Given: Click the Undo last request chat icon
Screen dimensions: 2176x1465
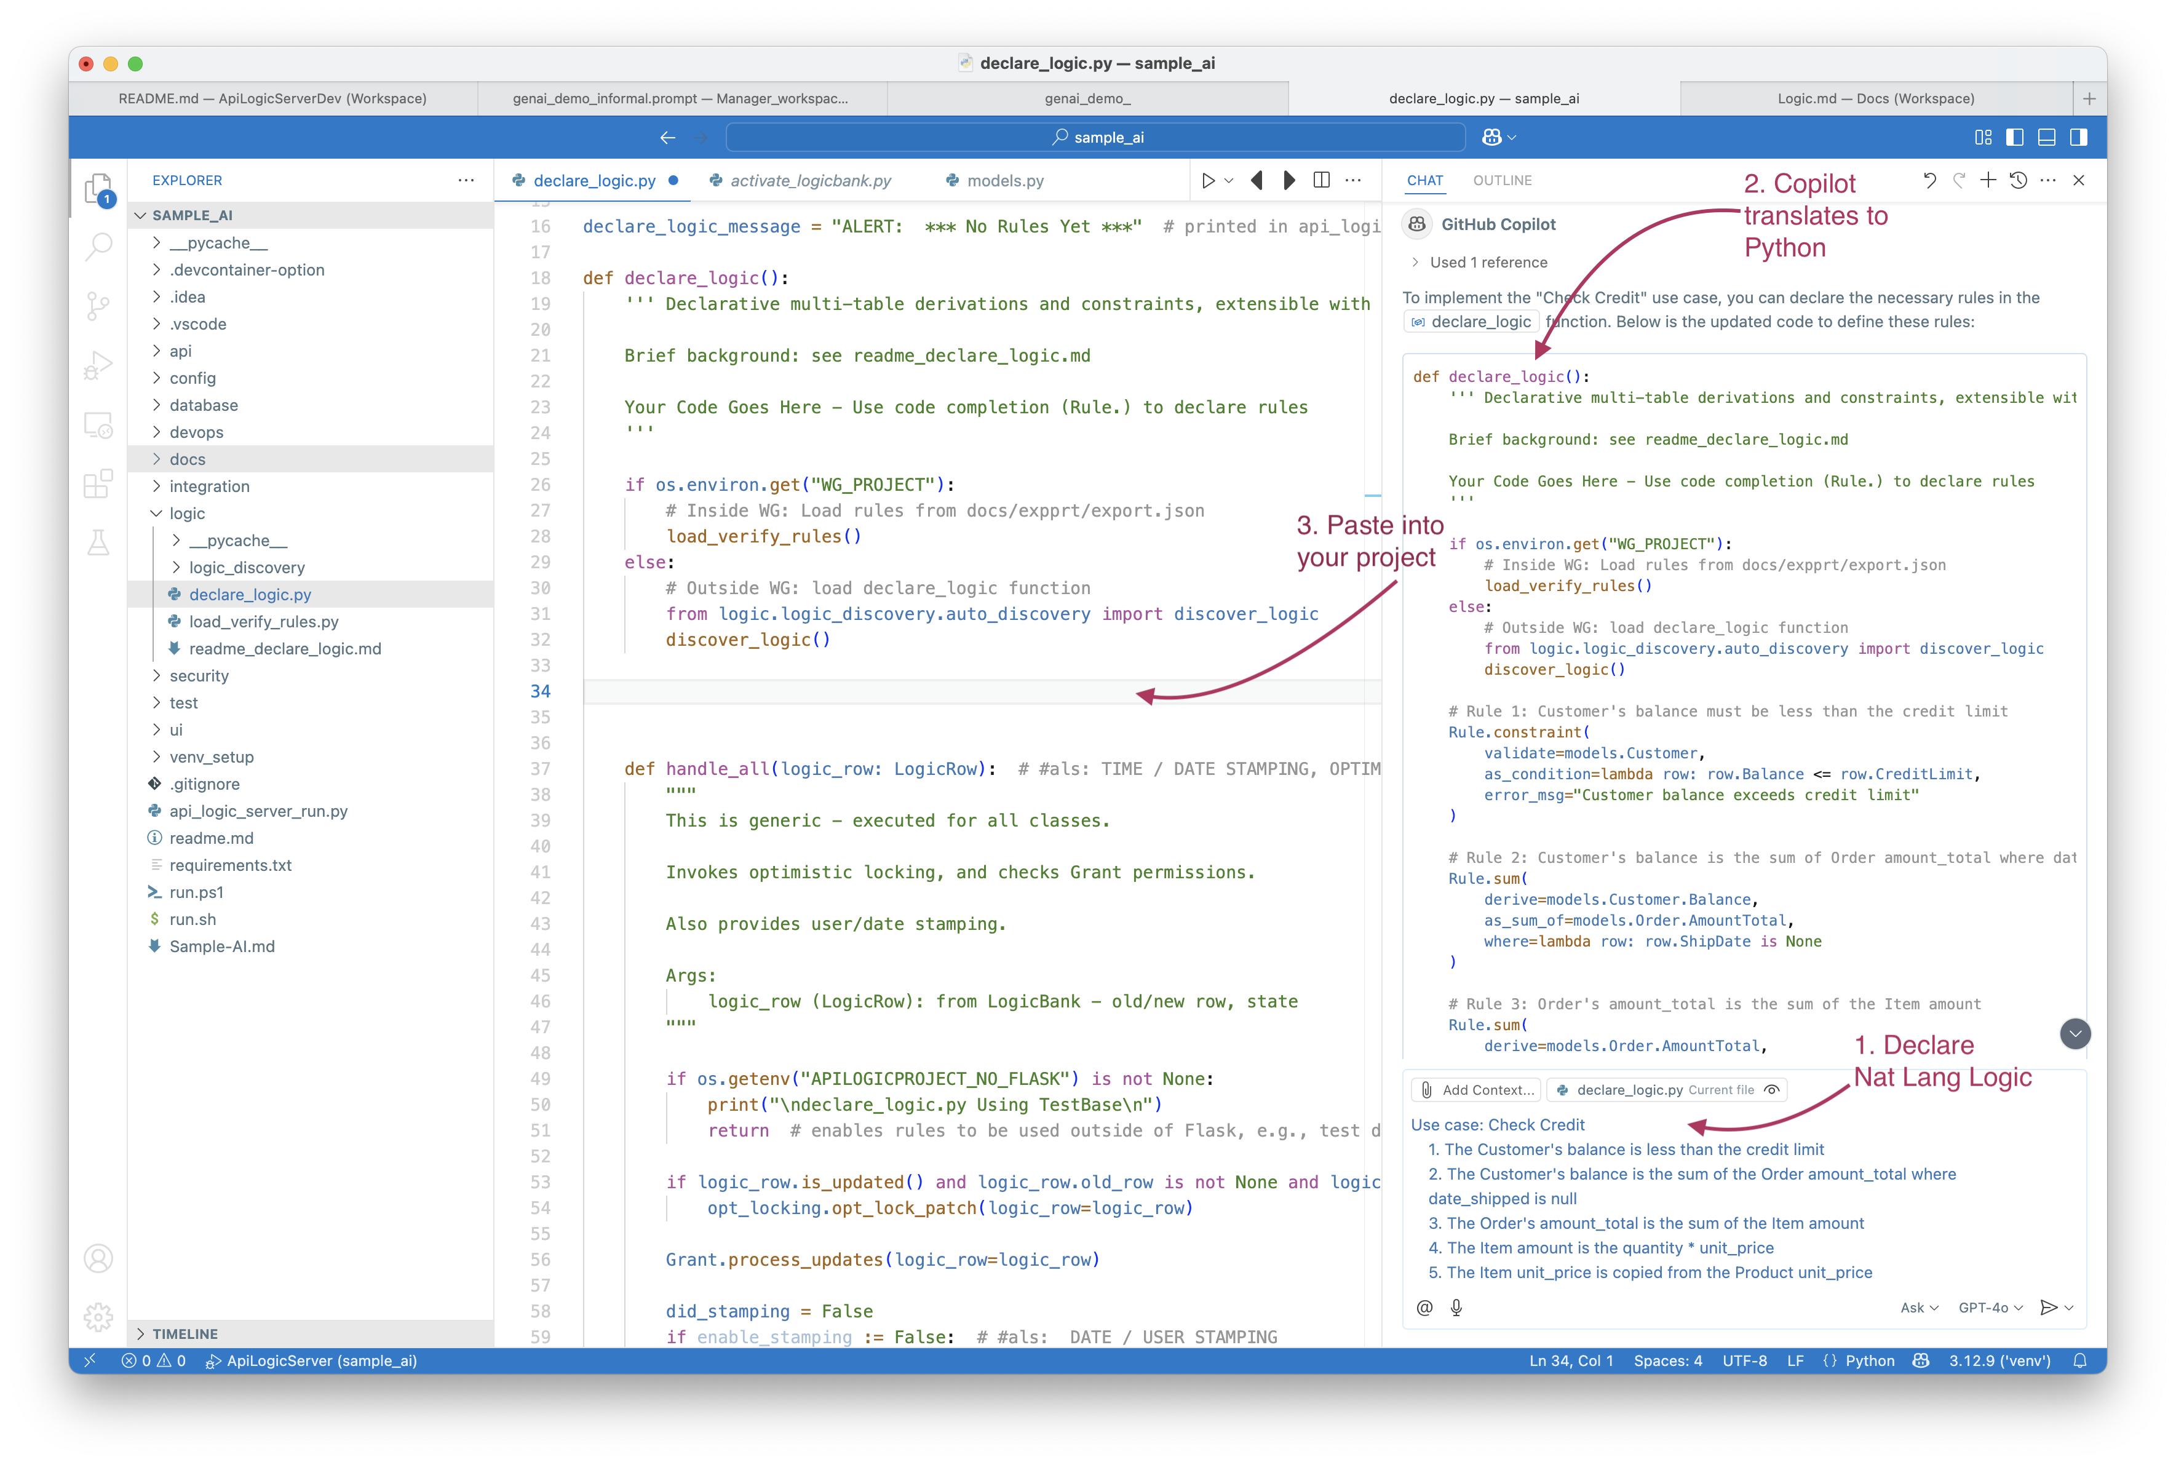Looking at the screenshot, I should pyautogui.click(x=1929, y=180).
